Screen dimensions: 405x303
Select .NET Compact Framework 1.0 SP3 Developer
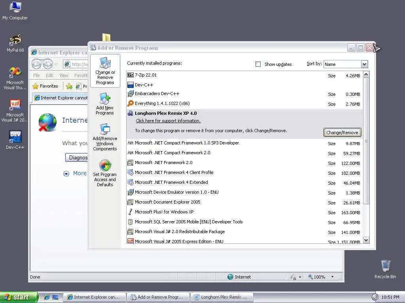pyautogui.click(x=244, y=143)
